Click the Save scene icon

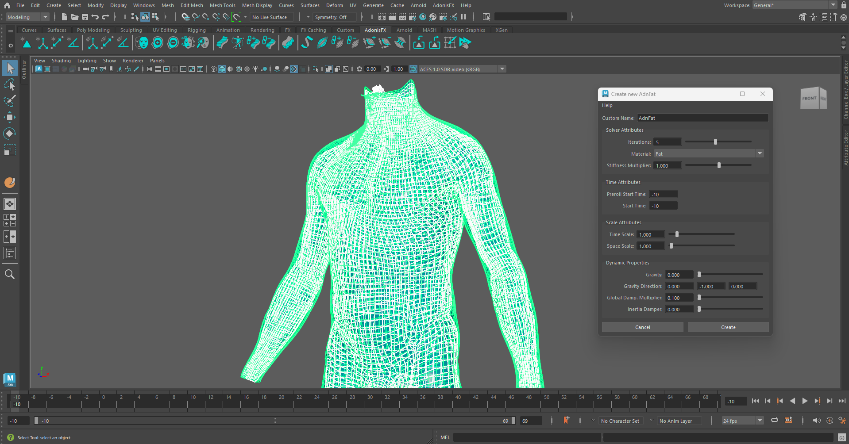85,17
